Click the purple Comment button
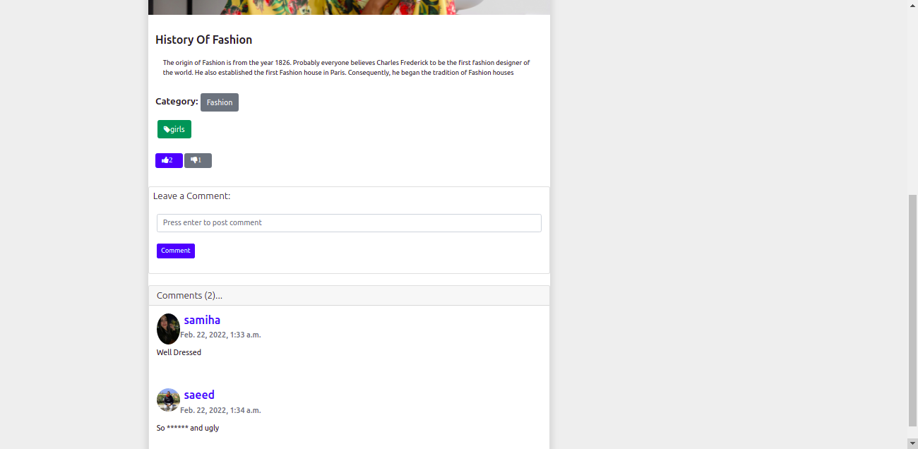 coord(176,251)
